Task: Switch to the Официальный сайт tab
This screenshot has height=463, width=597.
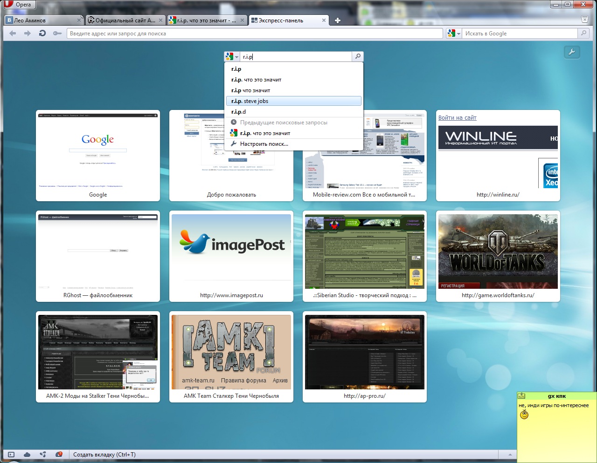Action: tap(125, 20)
